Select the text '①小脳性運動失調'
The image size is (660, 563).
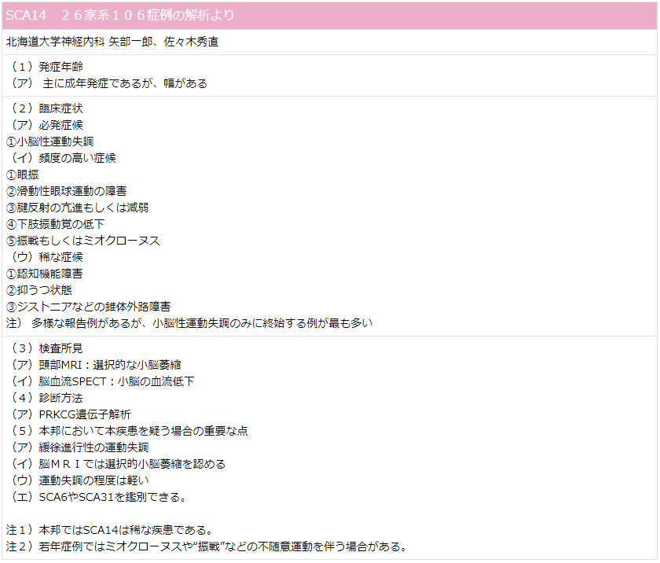point(49,142)
